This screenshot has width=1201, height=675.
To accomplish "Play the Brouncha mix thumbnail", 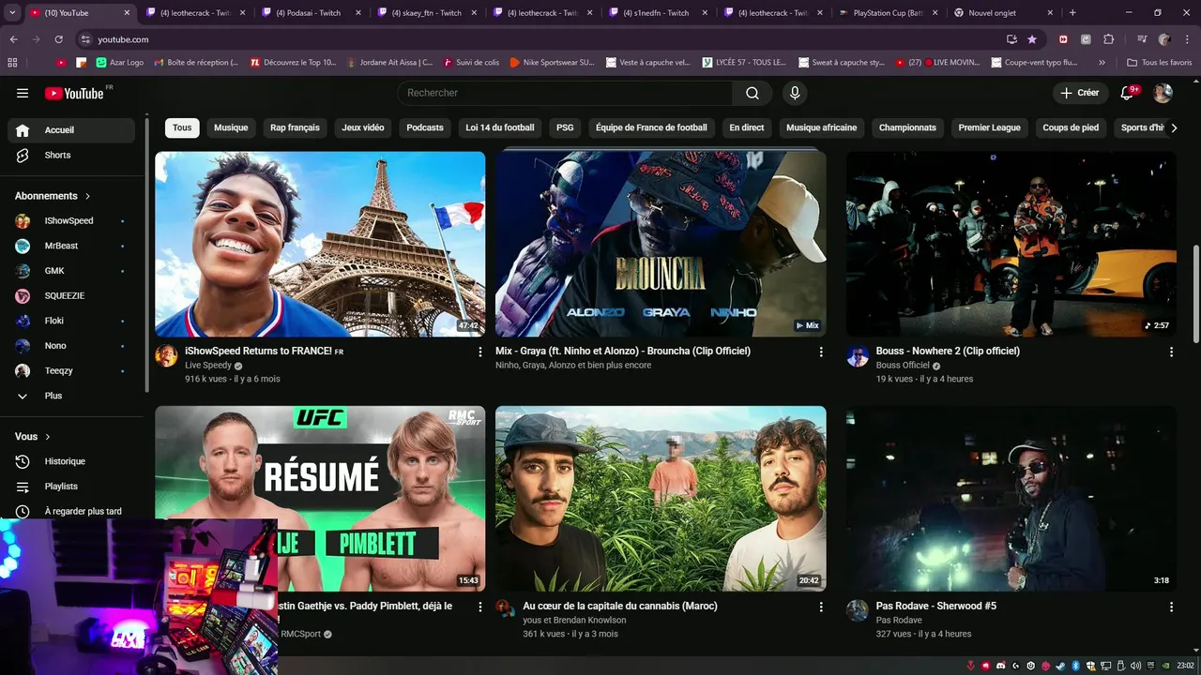I will [661, 244].
